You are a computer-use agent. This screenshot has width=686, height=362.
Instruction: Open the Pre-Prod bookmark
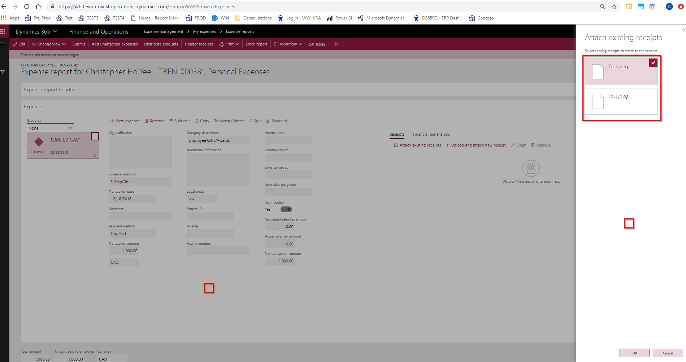38,18
